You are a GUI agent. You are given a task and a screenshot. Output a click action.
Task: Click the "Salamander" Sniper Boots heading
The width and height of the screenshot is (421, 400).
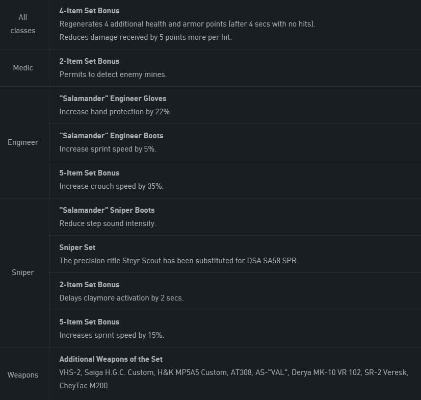click(107, 210)
